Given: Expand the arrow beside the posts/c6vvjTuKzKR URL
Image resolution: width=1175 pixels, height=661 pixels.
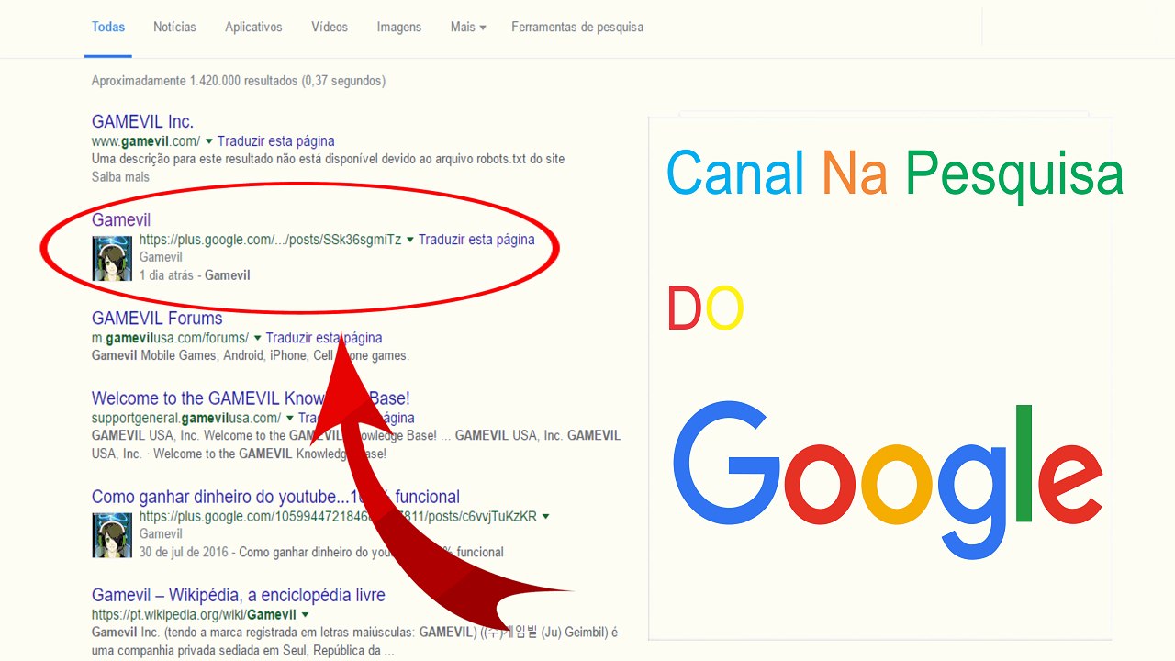Looking at the screenshot, I should pyautogui.click(x=546, y=517).
